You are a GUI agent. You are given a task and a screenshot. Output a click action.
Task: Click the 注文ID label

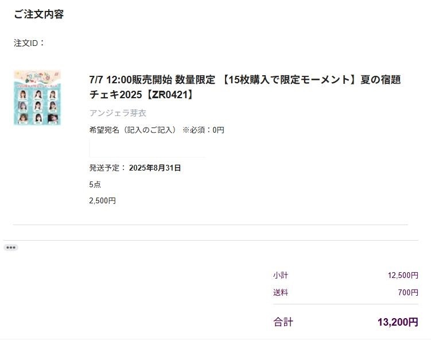pos(29,43)
